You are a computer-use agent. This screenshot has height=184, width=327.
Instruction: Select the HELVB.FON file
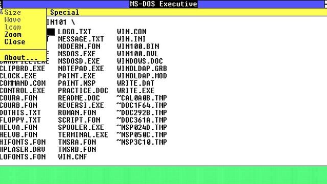(x=18, y=134)
